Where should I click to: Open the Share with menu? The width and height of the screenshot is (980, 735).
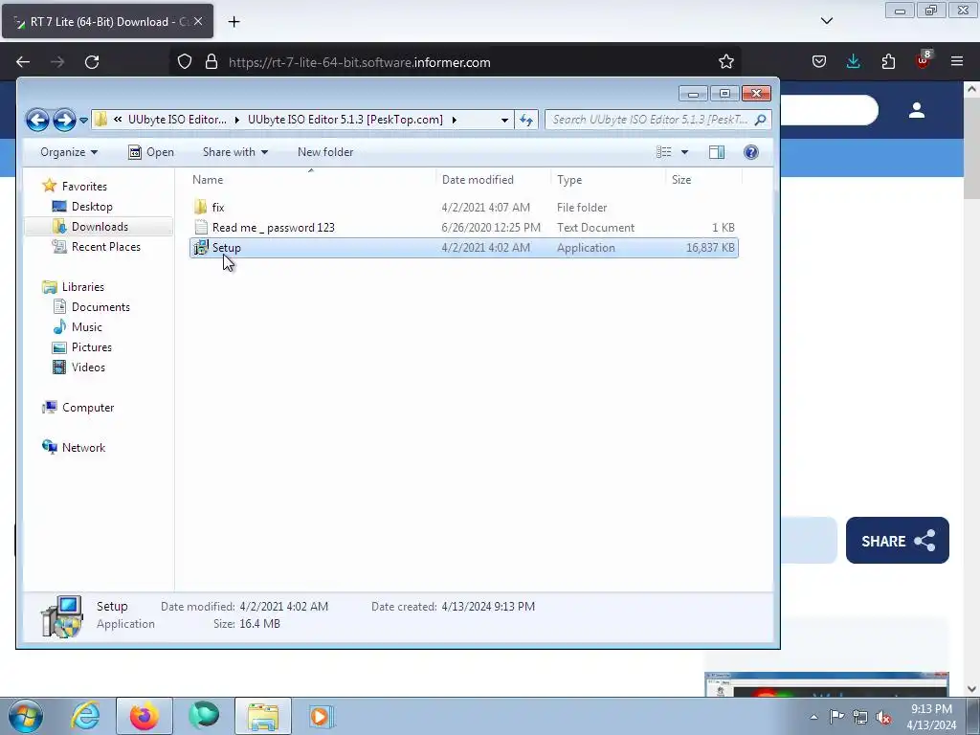(x=235, y=152)
